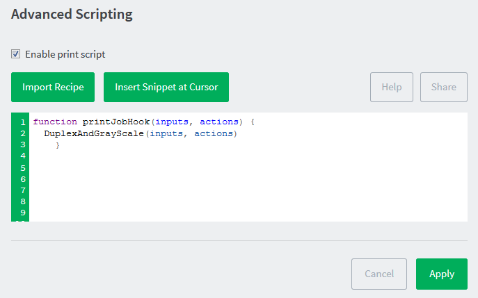
Task: Click "inputs" argument on line 2
Action: (x=166, y=133)
